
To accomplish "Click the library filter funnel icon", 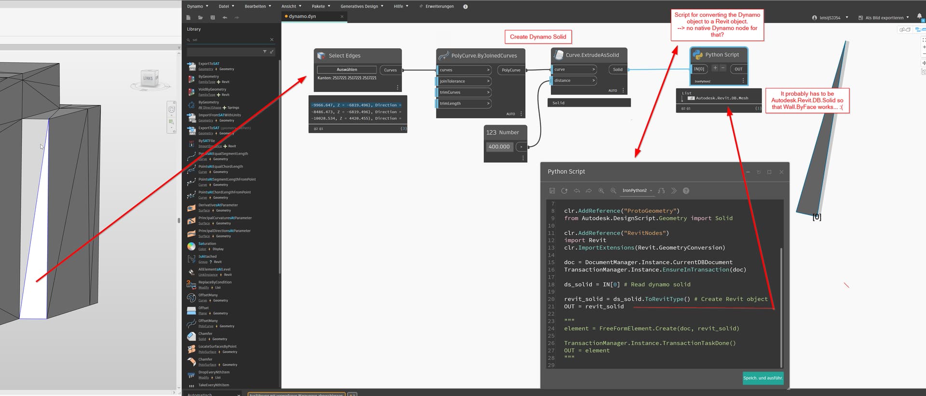I will coord(264,51).
